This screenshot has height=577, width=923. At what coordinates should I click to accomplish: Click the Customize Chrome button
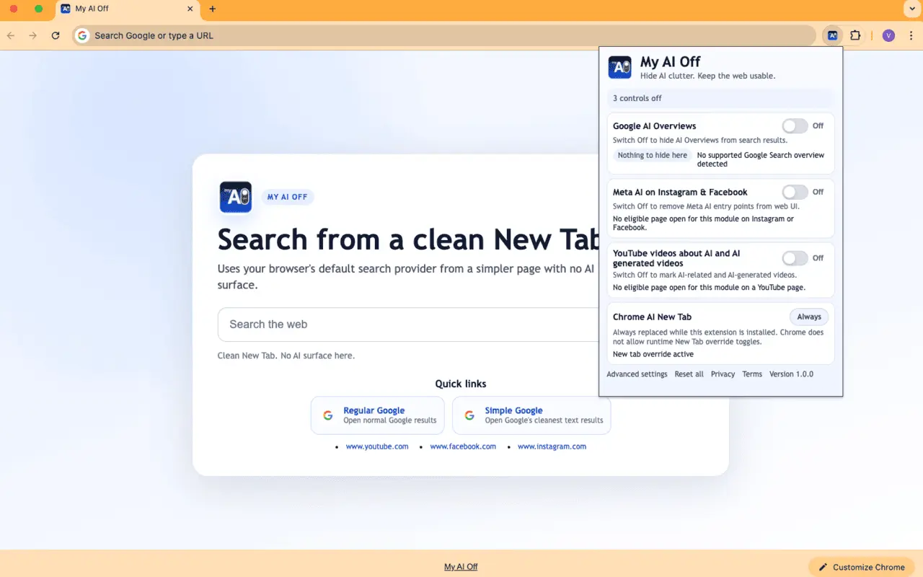pos(862,567)
